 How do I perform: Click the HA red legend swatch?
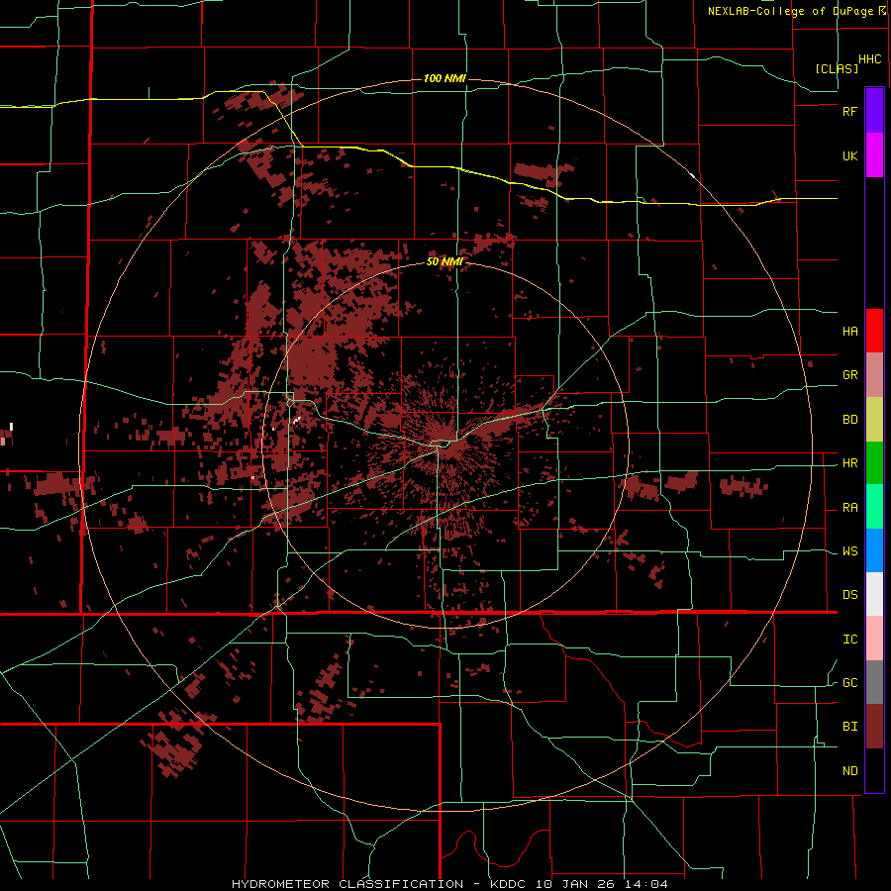pyautogui.click(x=874, y=331)
